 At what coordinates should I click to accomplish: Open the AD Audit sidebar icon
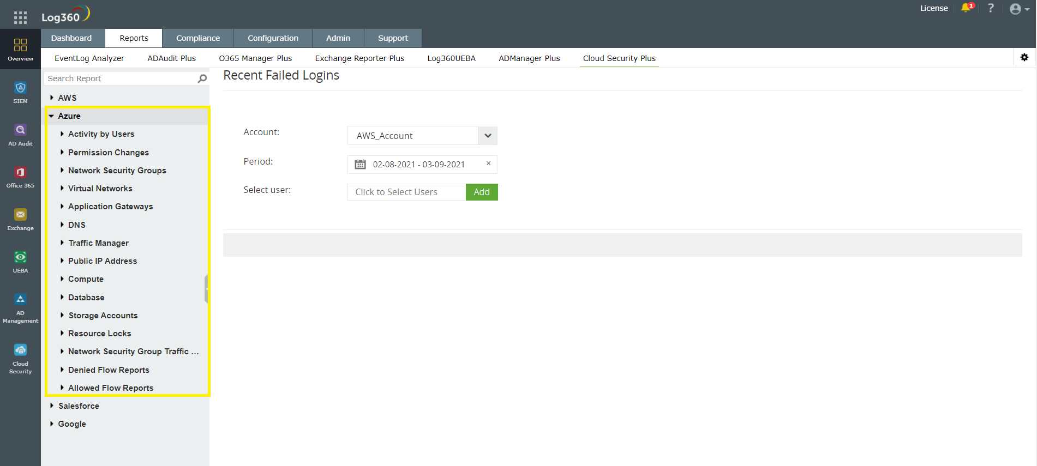(x=20, y=135)
